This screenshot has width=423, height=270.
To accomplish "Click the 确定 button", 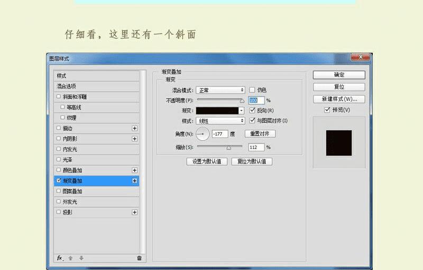I will click(339, 75).
